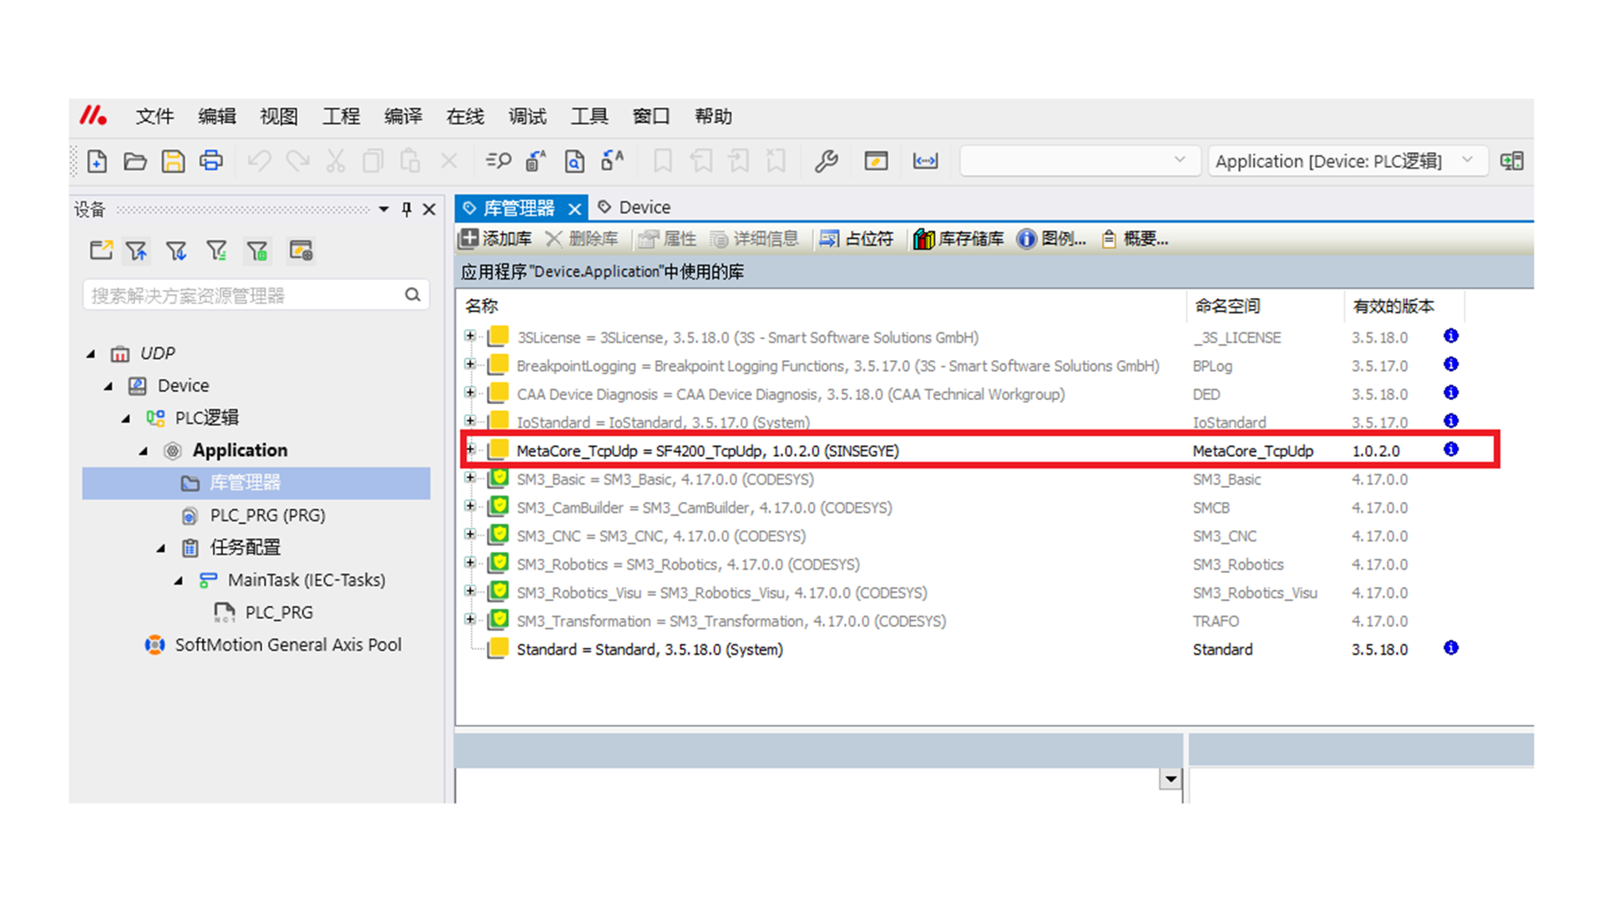1603x902 pixels.
Task: Click first filter icon in device panel
Action: (x=136, y=251)
